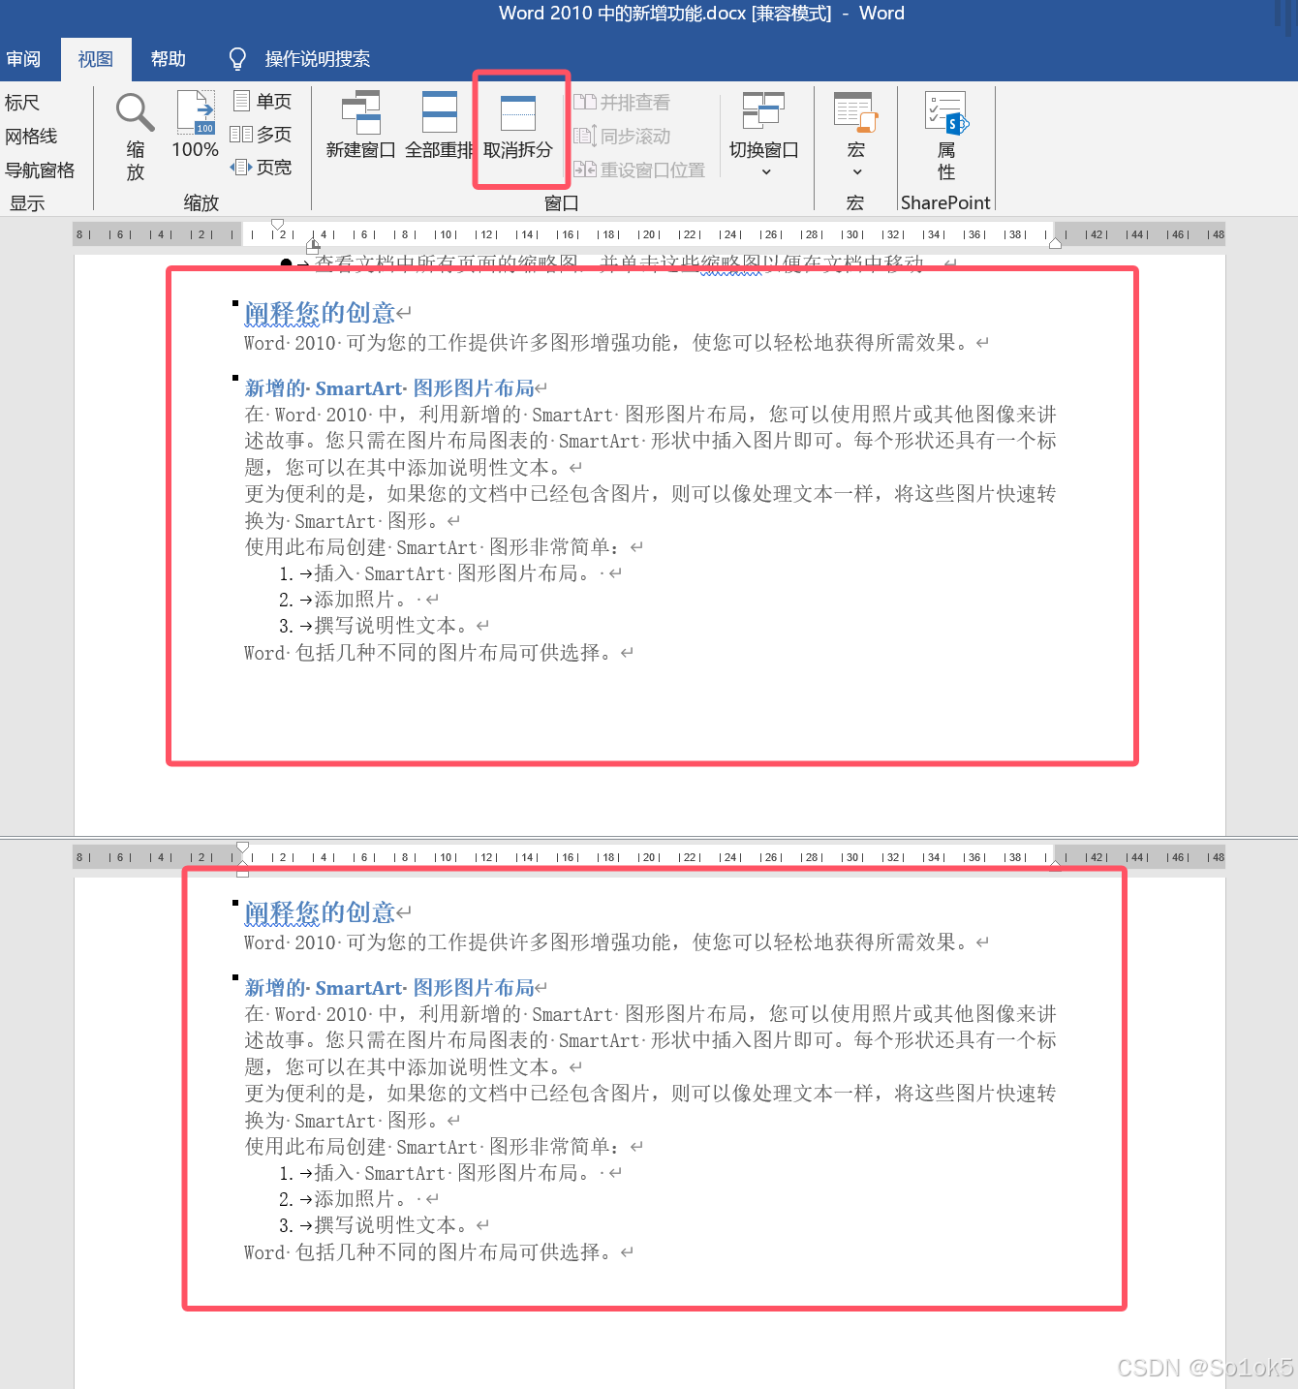Click heading 阐释您的创意 in top pane
Viewport: 1298px width, 1389px height.
click(320, 313)
